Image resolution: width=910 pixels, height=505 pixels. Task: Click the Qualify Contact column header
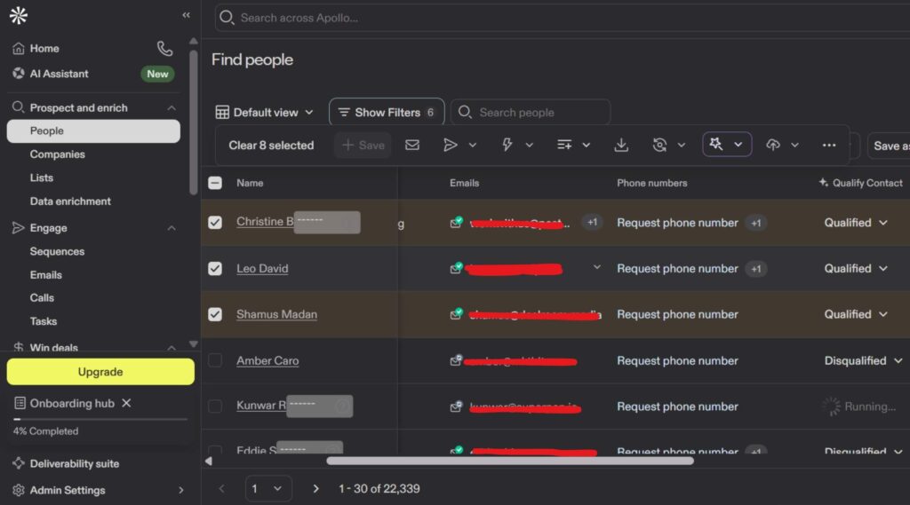860,183
